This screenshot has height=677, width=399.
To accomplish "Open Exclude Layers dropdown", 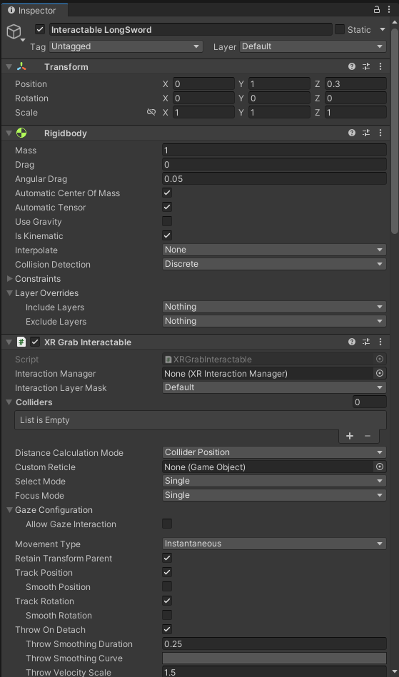I will tap(274, 321).
